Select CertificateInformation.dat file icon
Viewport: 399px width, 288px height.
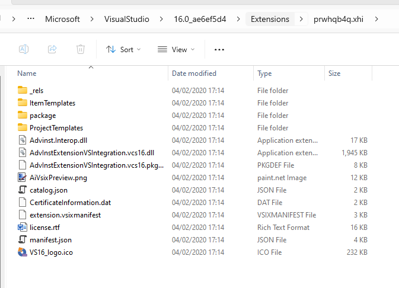(x=23, y=202)
